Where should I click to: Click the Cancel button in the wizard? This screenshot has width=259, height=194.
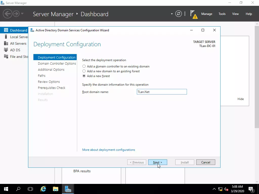tap(206, 162)
